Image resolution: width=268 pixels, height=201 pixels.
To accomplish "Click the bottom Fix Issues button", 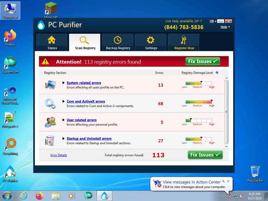I will (x=205, y=155).
